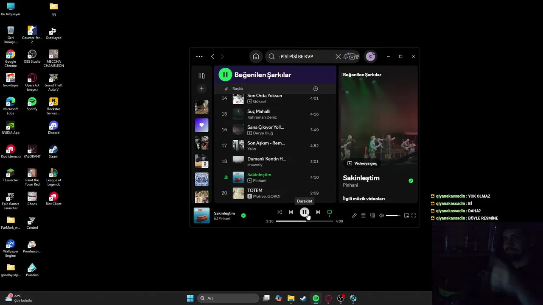Viewport: 543px width, 305px height.
Task: Sort by the duration clock icon column
Action: (315, 89)
